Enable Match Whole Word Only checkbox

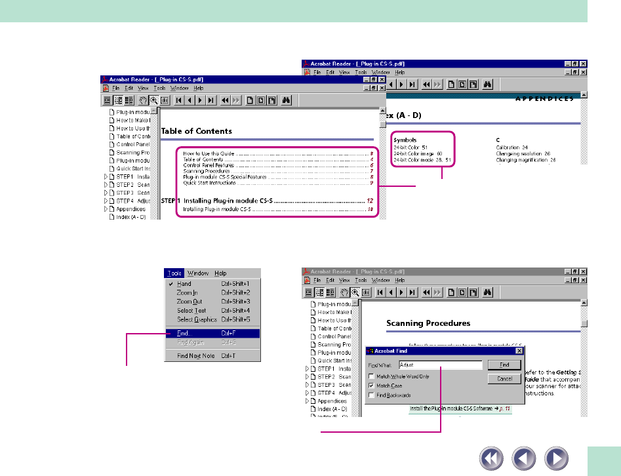[x=371, y=376]
